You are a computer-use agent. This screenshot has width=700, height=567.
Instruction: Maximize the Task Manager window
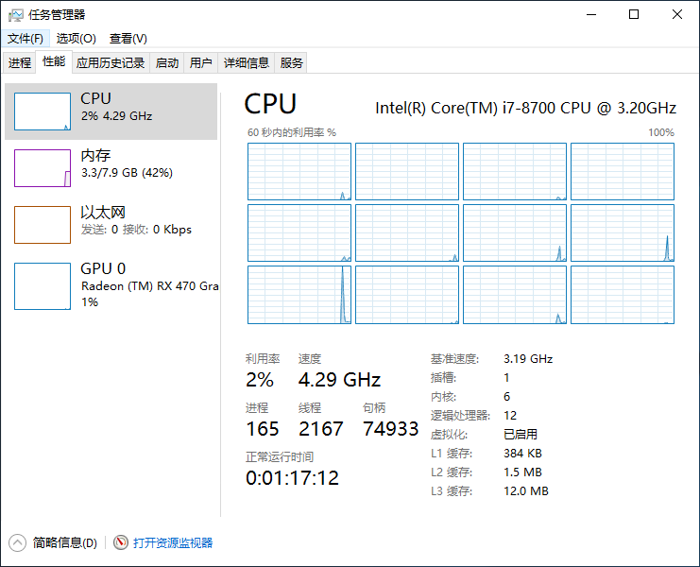point(634,14)
